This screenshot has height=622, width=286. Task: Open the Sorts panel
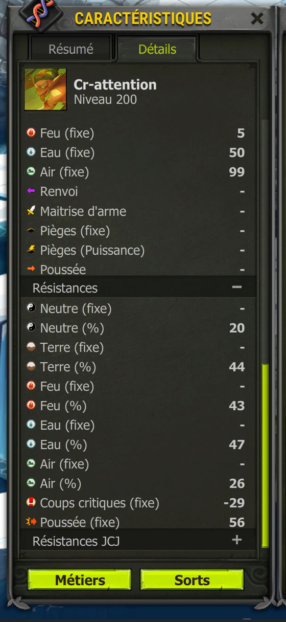point(192,580)
